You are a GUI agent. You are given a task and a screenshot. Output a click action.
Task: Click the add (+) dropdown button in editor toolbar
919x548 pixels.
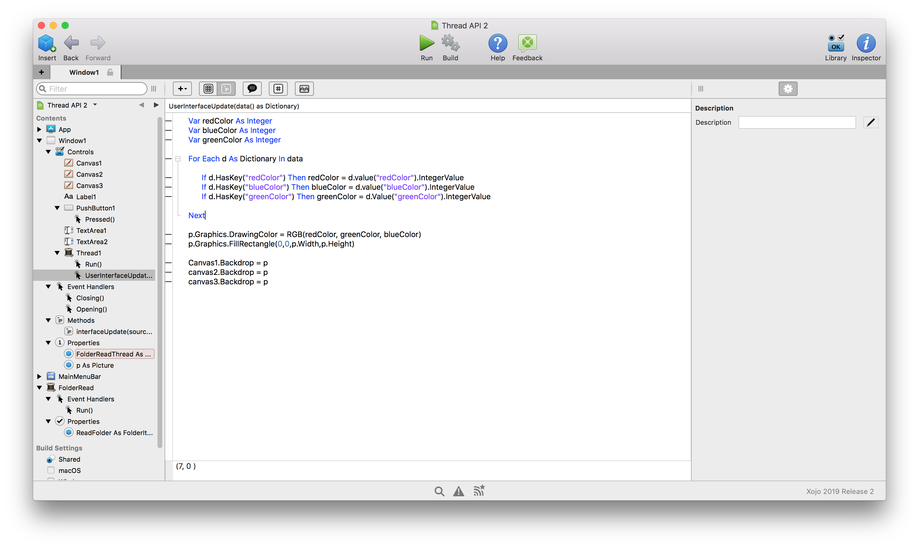(x=182, y=89)
